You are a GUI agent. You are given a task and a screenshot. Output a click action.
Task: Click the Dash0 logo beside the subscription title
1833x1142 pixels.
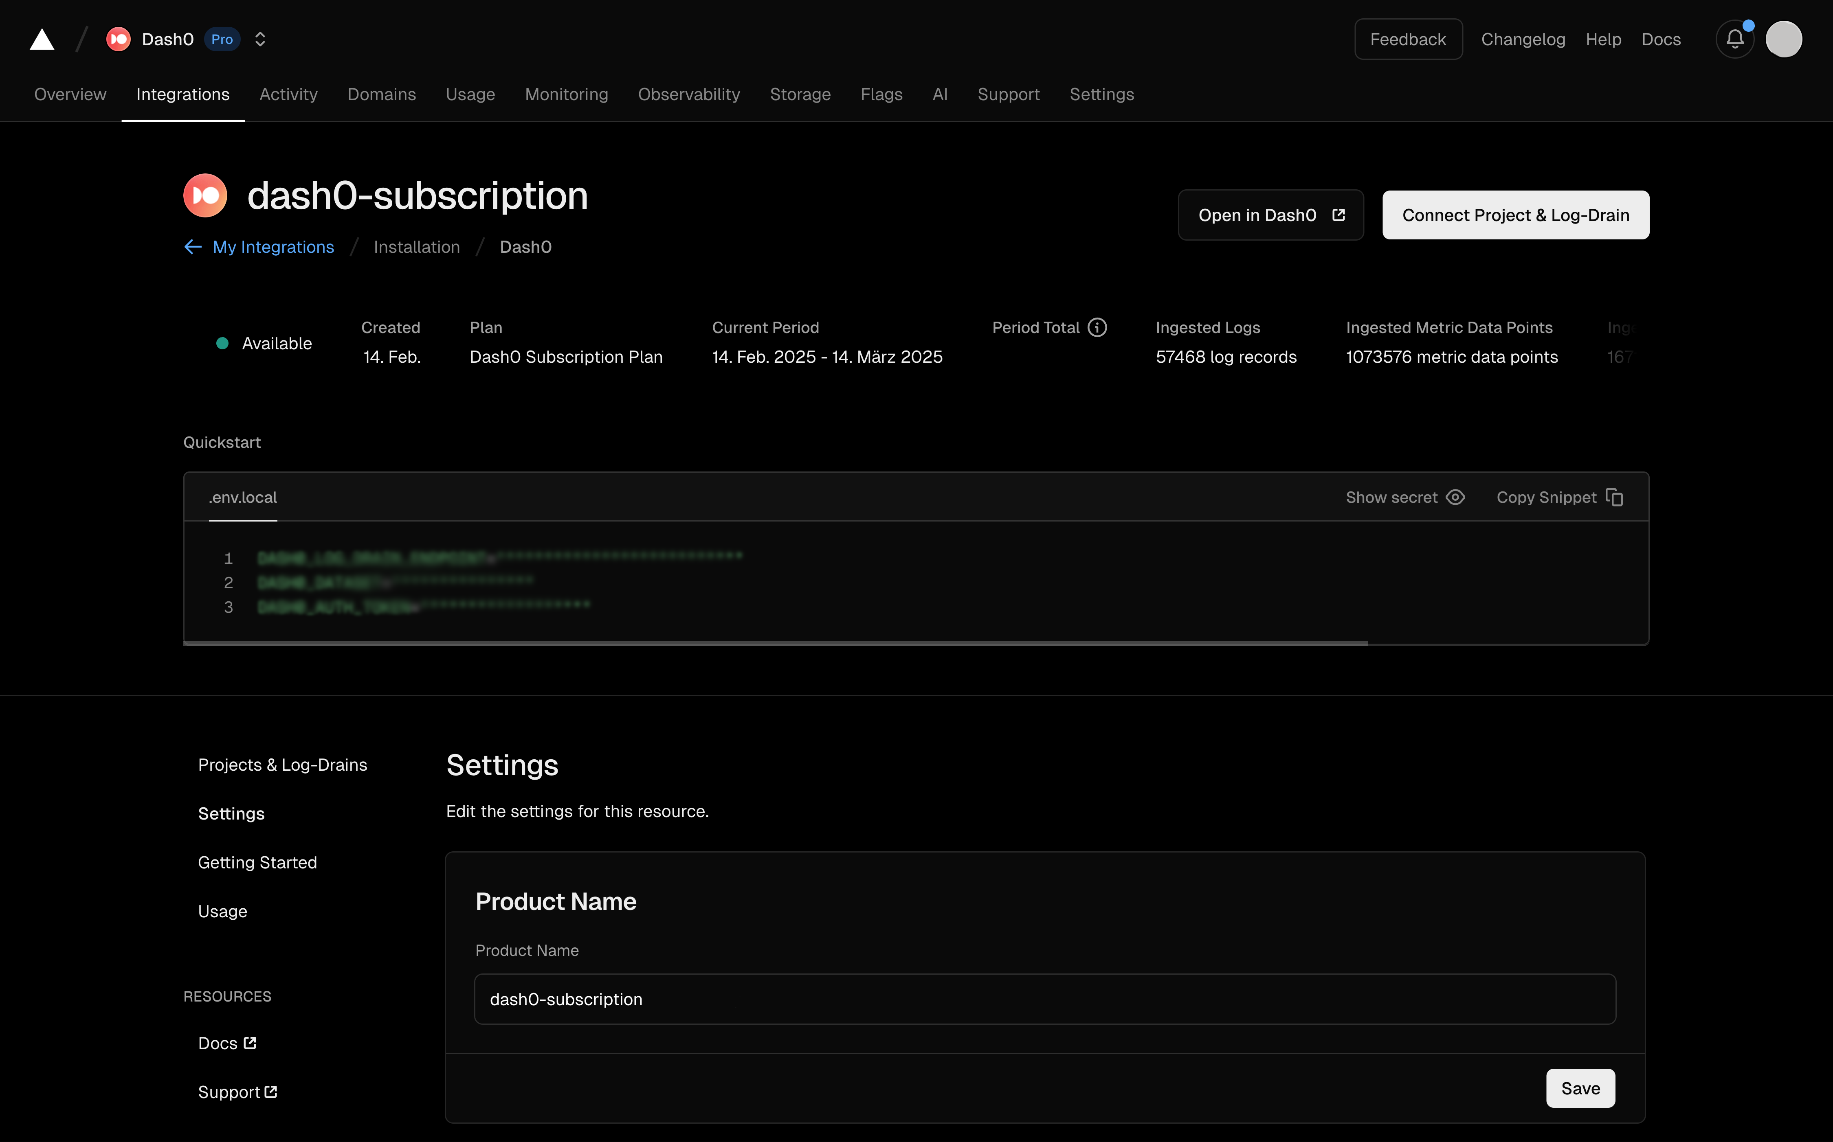click(205, 195)
